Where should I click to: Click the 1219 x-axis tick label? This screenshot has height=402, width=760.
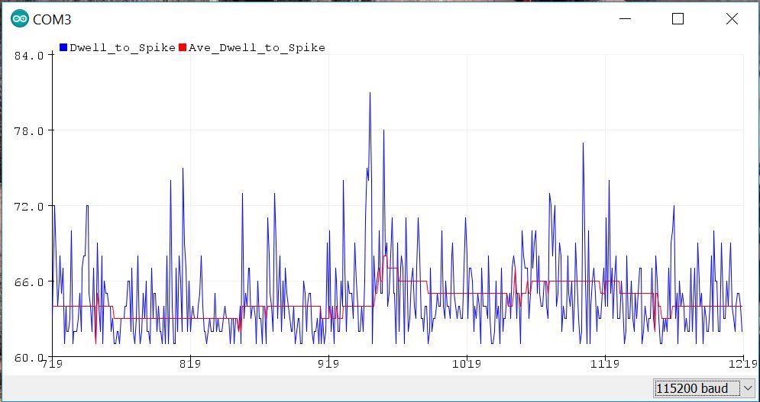(x=743, y=365)
